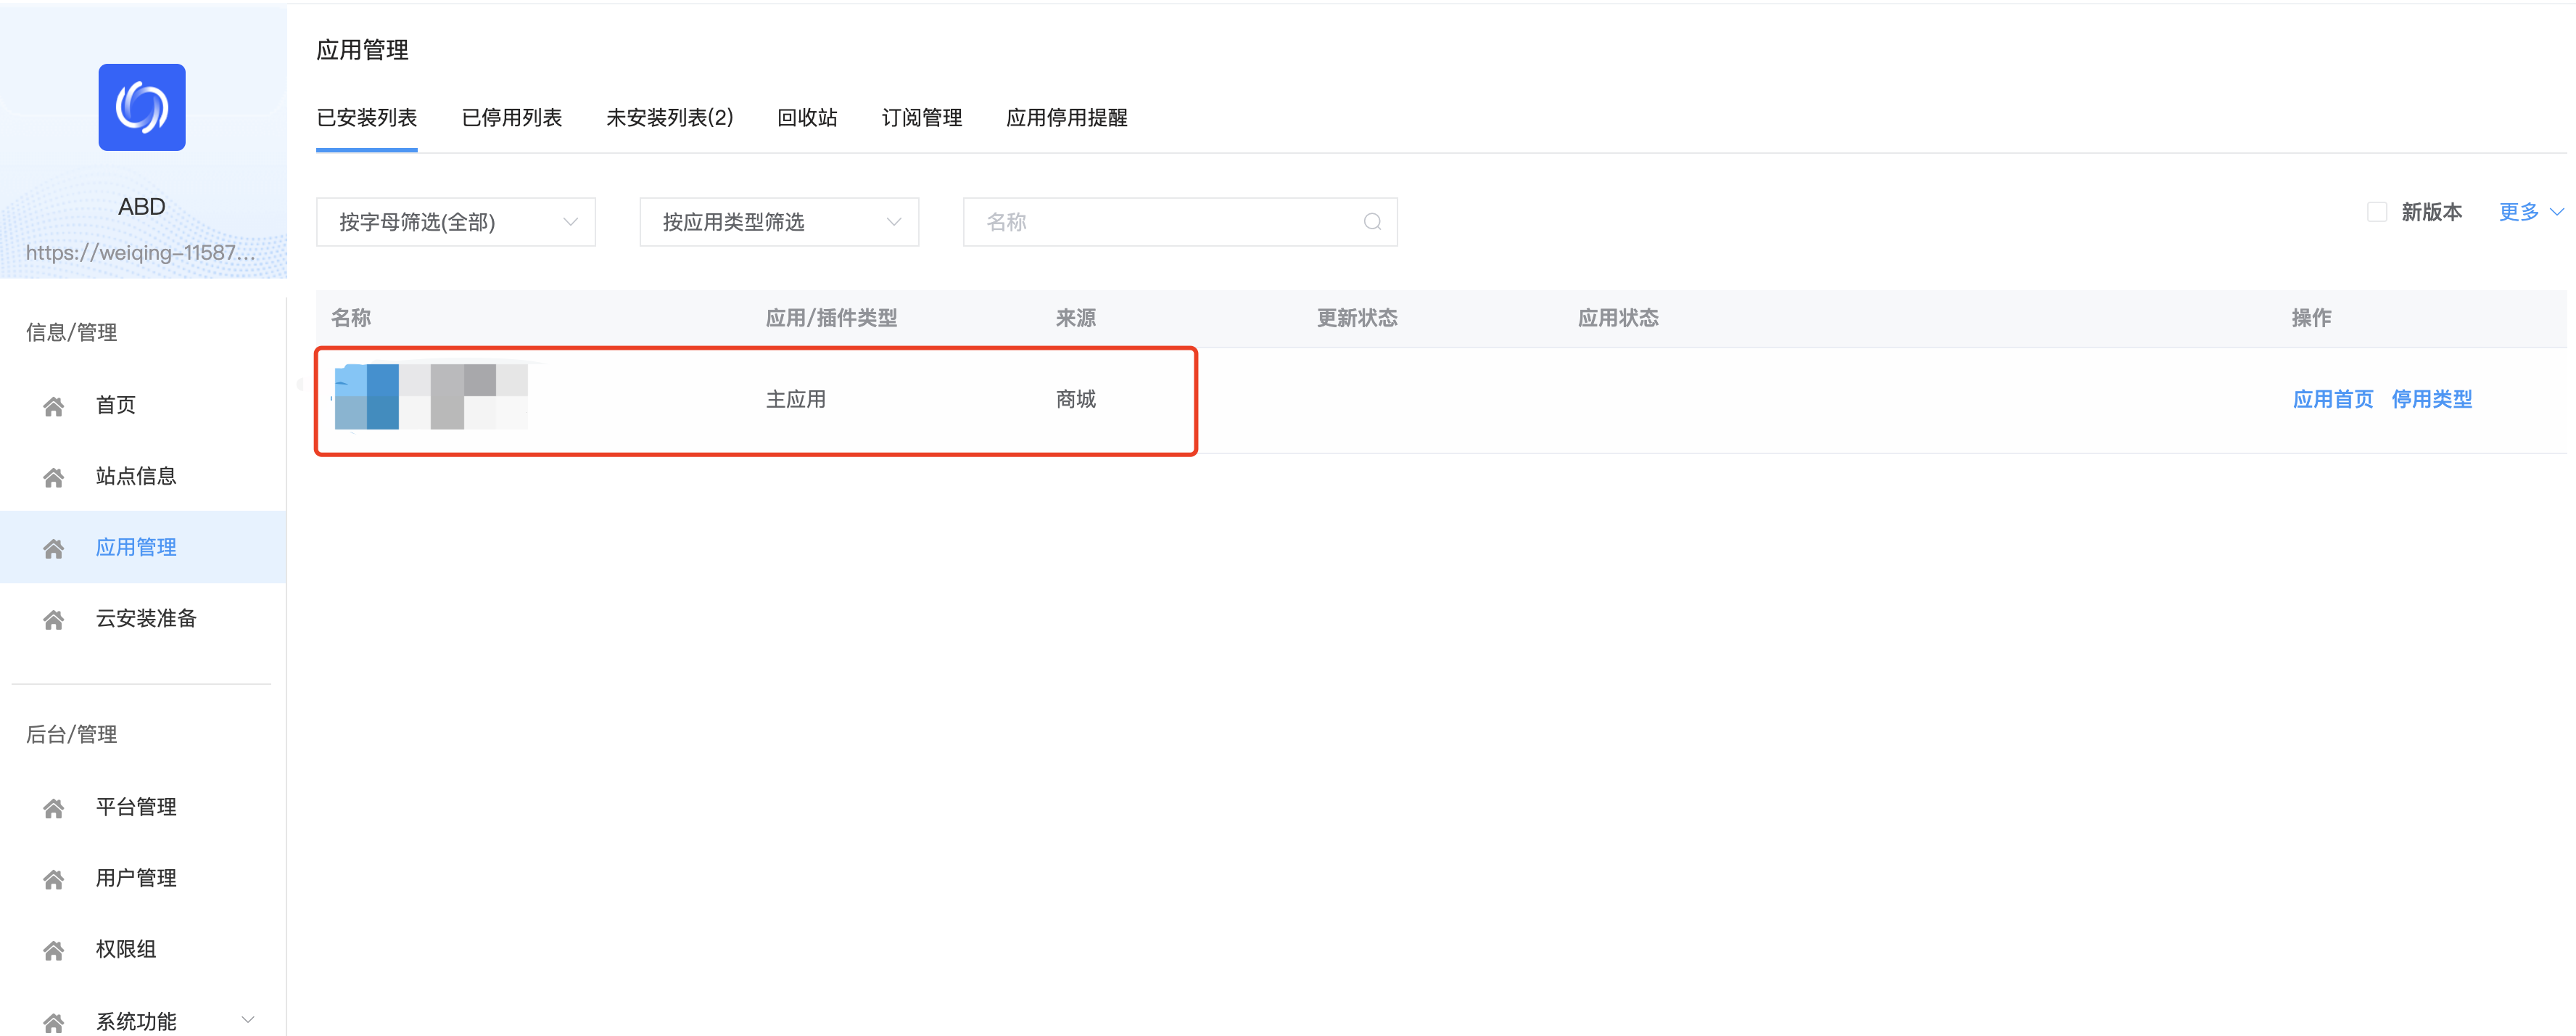Click the icon beside 平台管理
Screen dimensions: 2576x1036
54,808
